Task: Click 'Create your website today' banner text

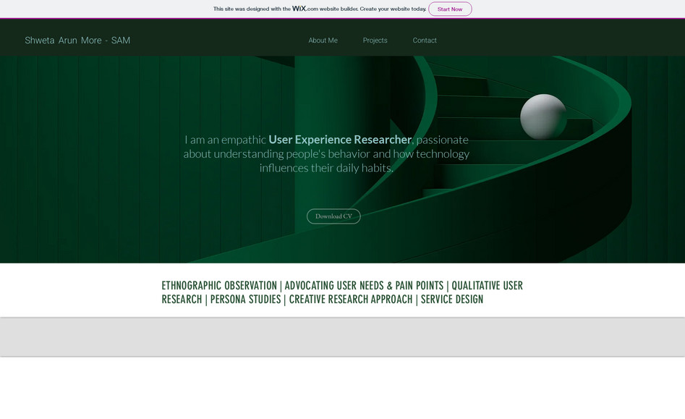Action: click(393, 9)
